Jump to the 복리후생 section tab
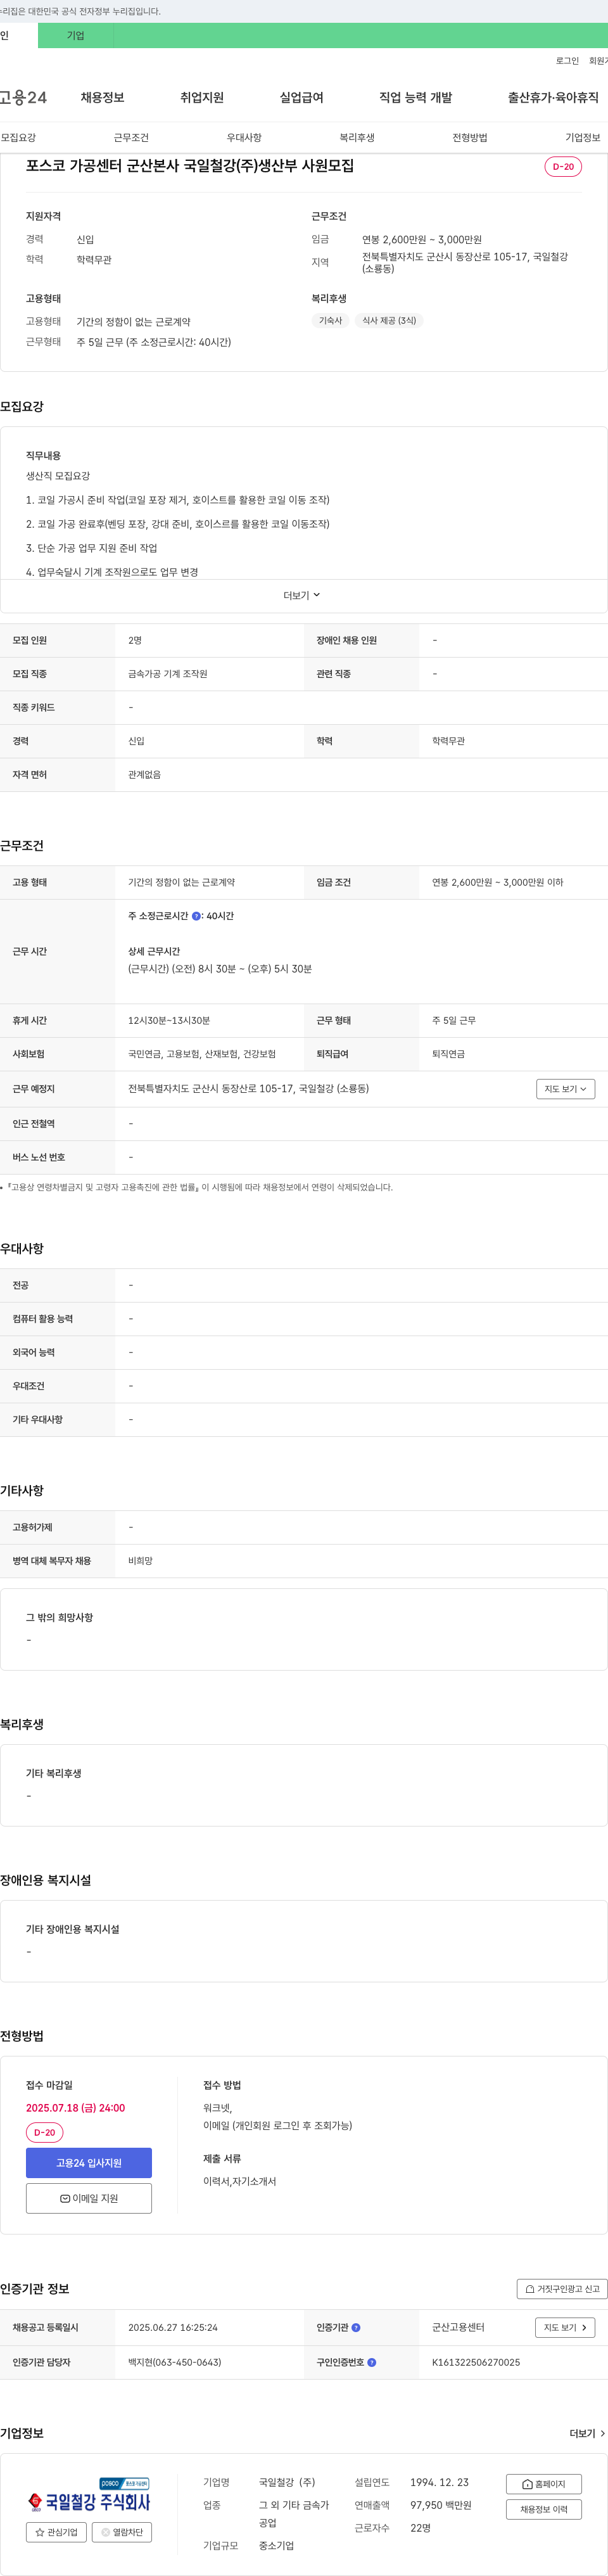 tap(357, 138)
